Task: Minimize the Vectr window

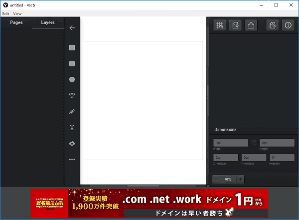Action: coord(262,5)
